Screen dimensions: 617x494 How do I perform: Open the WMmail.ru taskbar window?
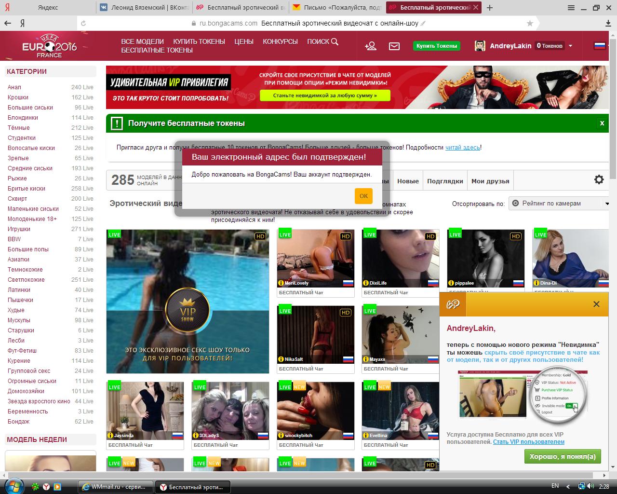pyautogui.click(x=115, y=487)
